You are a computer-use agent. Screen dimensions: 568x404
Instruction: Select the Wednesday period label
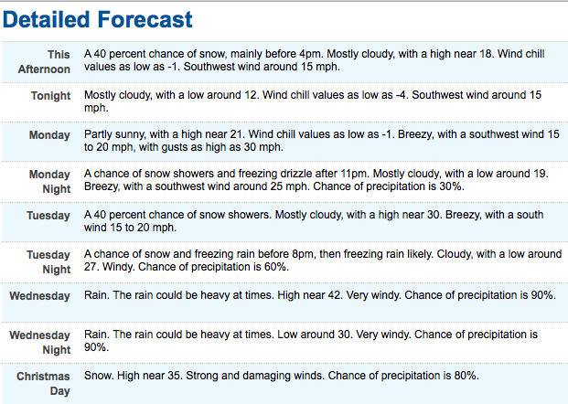tap(40, 296)
